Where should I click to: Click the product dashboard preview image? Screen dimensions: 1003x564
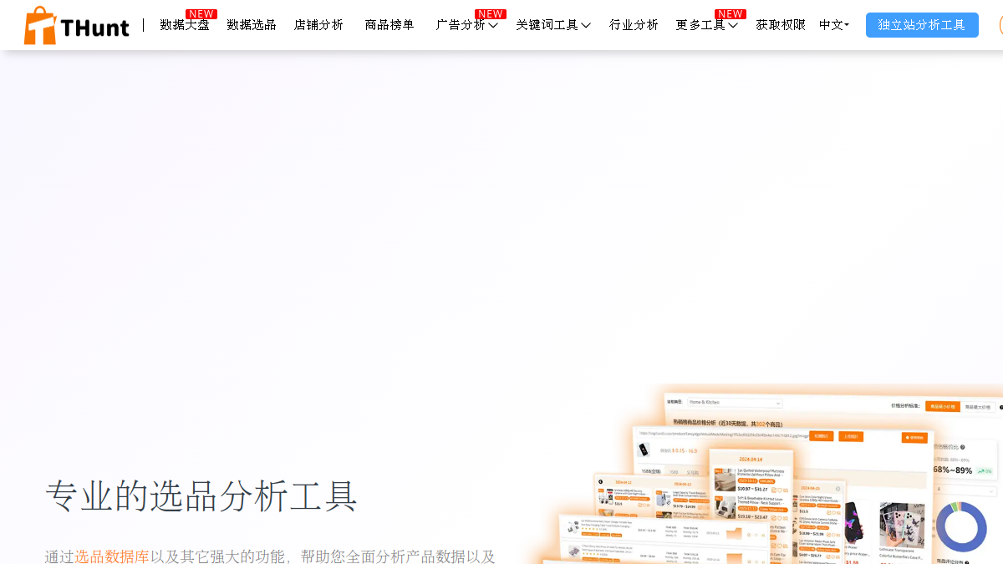[765, 474]
